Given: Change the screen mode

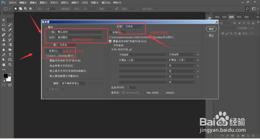Looking at the screenshot, I should point(10,85).
